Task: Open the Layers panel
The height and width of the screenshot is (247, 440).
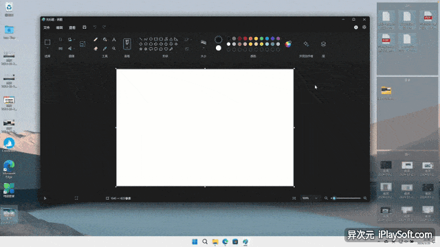Action: coord(323,44)
